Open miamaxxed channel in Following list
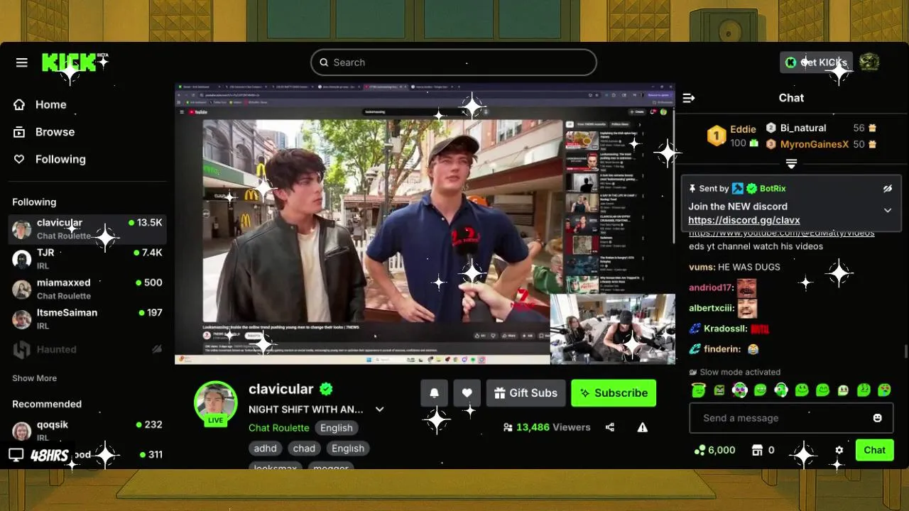Image resolution: width=909 pixels, height=511 pixels. click(87, 289)
